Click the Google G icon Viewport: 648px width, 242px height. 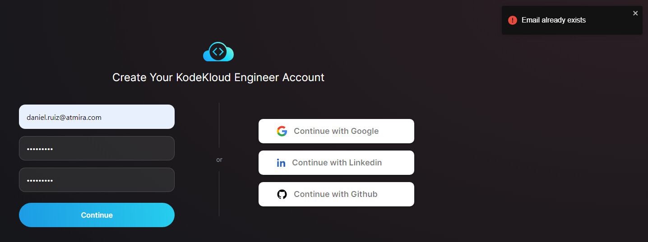[282, 131]
